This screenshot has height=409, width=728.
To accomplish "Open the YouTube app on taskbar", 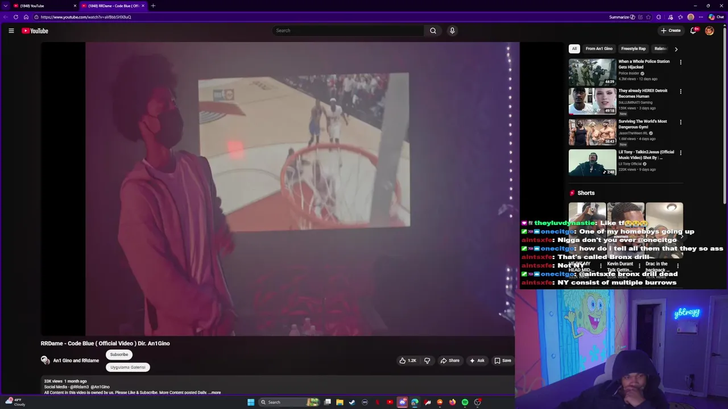I will pos(390,402).
